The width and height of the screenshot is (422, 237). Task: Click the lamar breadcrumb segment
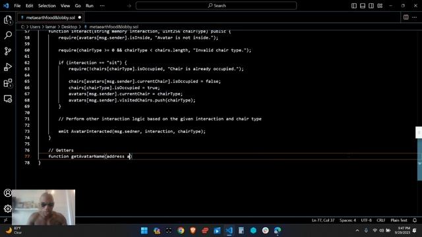51,27
